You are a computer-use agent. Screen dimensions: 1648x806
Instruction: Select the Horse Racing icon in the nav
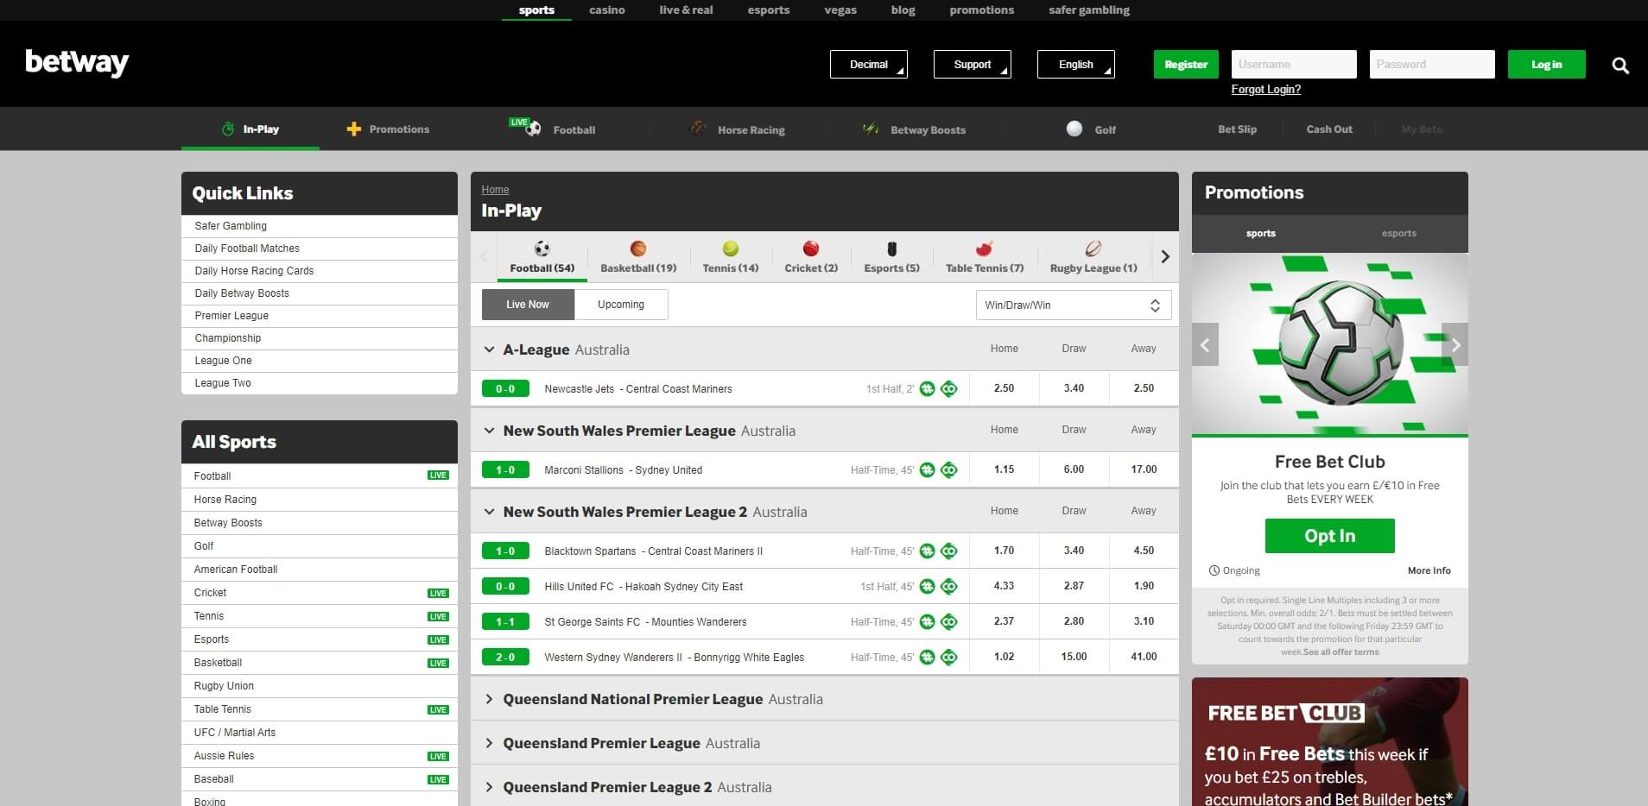pos(696,129)
